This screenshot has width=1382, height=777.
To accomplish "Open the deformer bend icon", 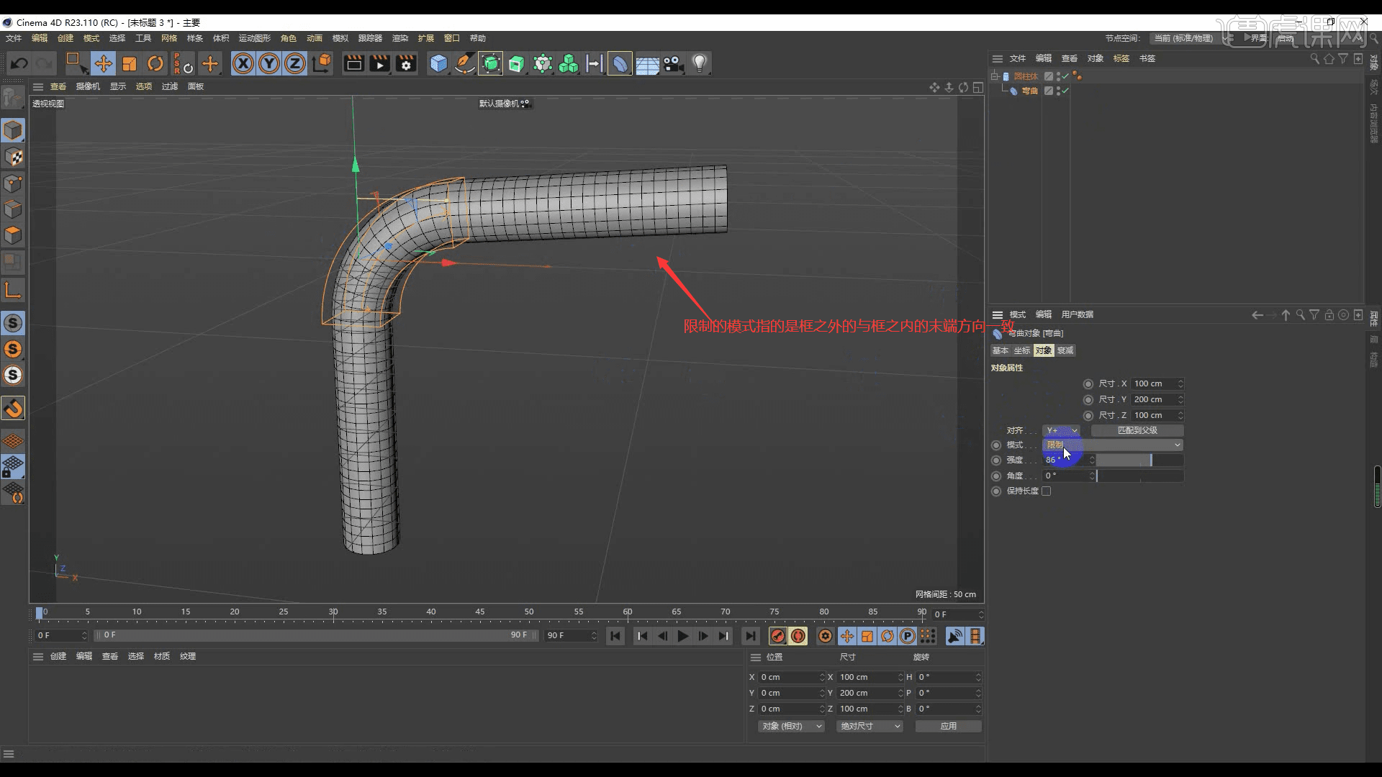I will coord(620,64).
